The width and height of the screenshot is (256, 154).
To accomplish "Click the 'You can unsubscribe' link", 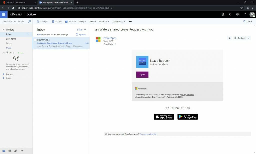I will 148,134.
